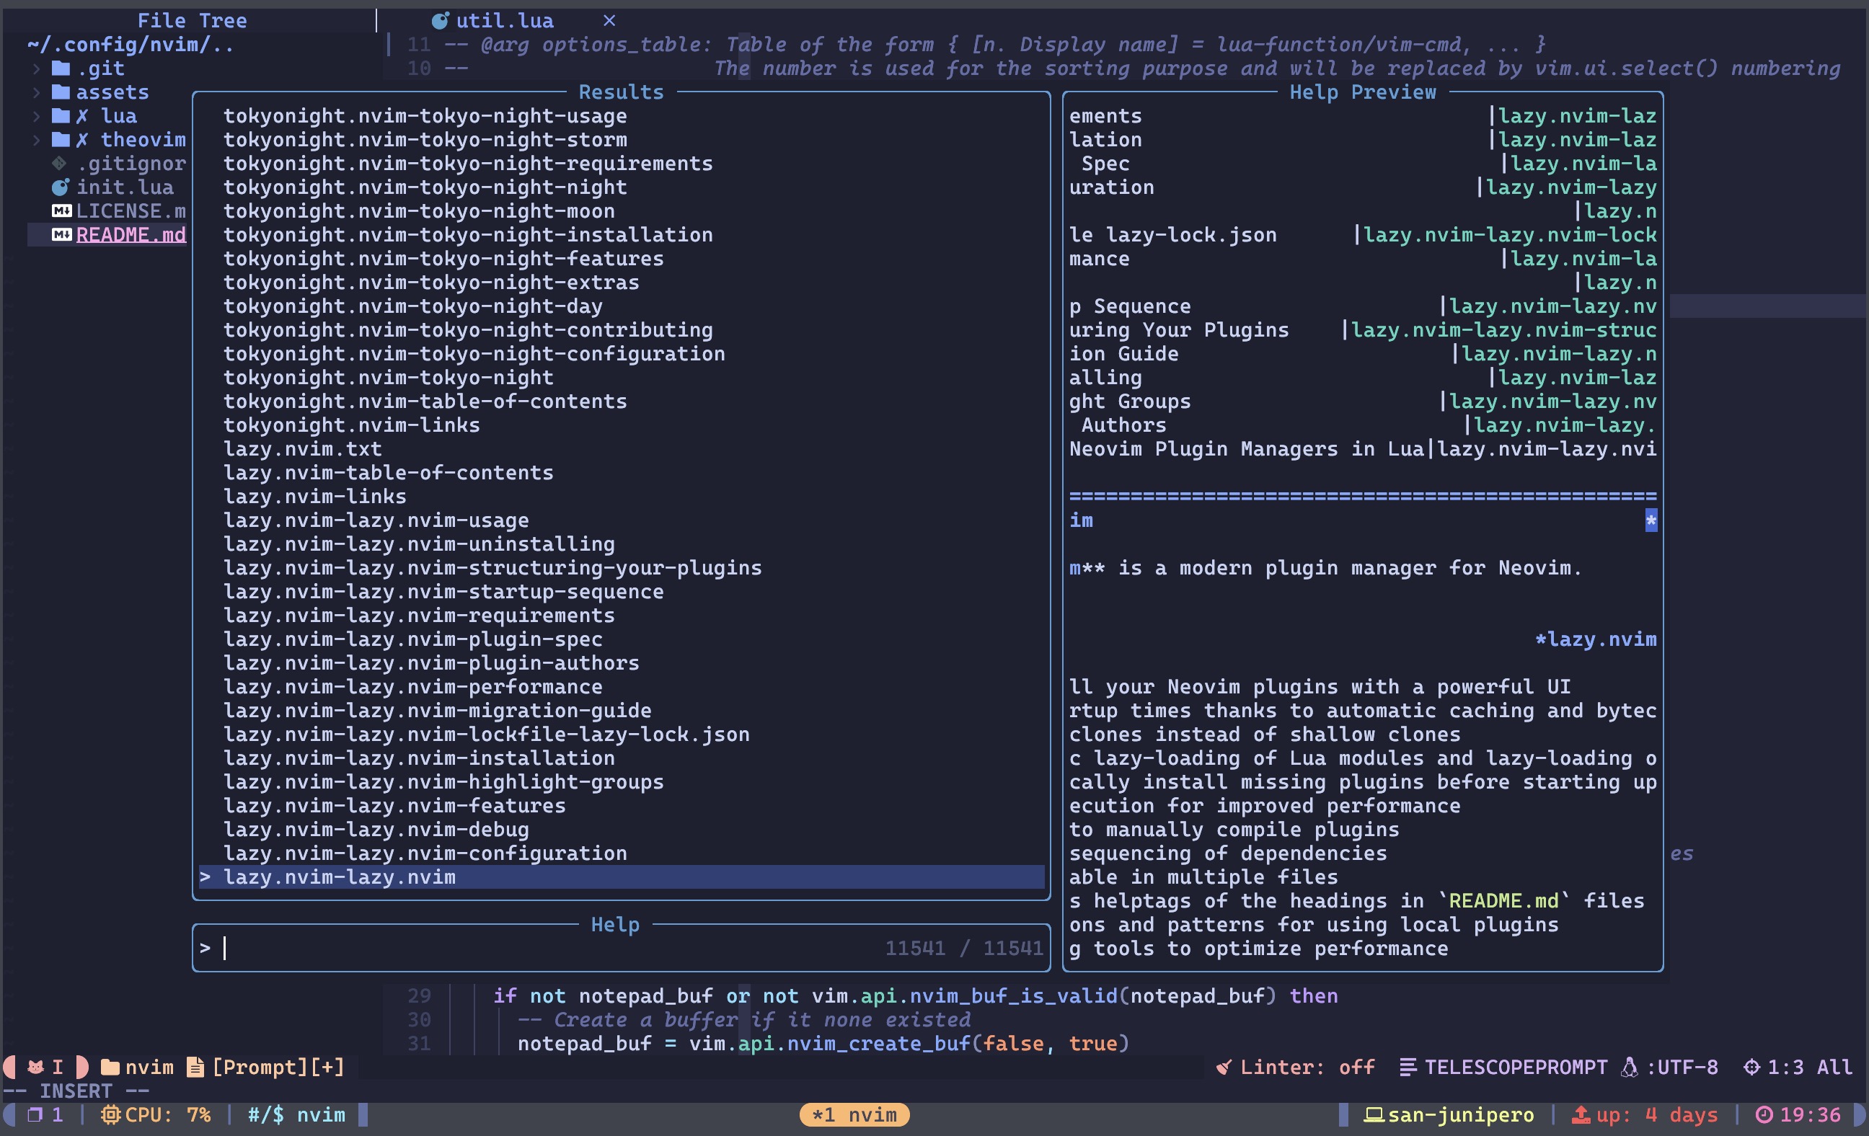
Task: Click the theovim folder icon
Action: click(61, 141)
